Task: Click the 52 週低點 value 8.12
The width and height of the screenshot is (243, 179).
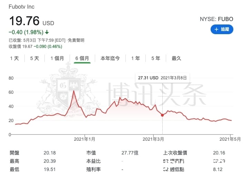Action: (218, 169)
